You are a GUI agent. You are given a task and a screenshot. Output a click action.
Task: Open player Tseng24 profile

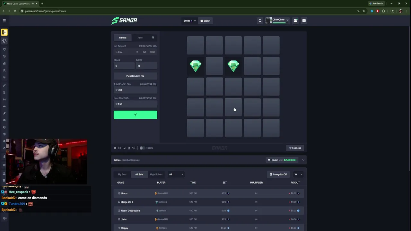click(x=161, y=228)
